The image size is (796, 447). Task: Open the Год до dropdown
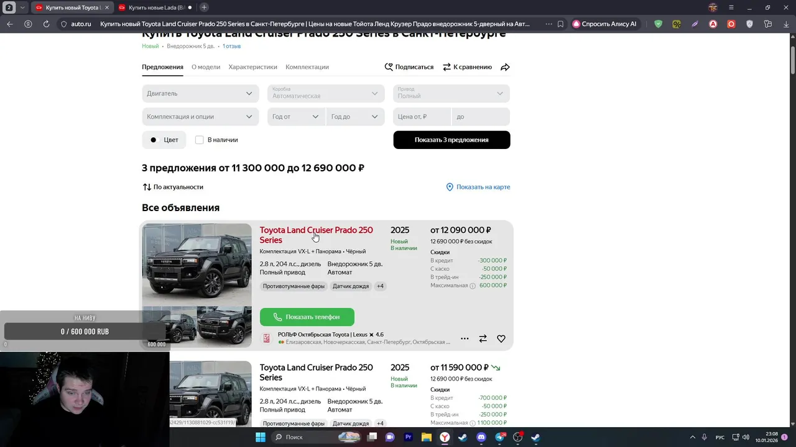pyautogui.click(x=355, y=117)
